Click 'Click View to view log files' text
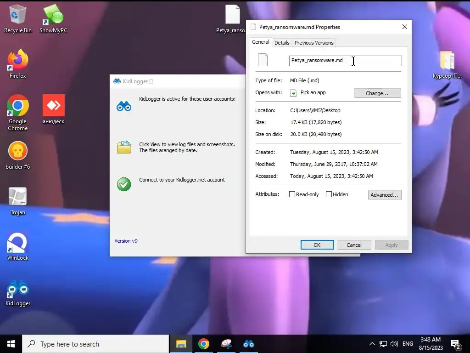Image resolution: width=470 pixels, height=353 pixels. pyautogui.click(x=187, y=147)
